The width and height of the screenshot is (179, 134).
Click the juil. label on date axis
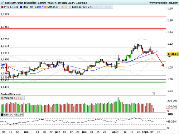point(84,132)
